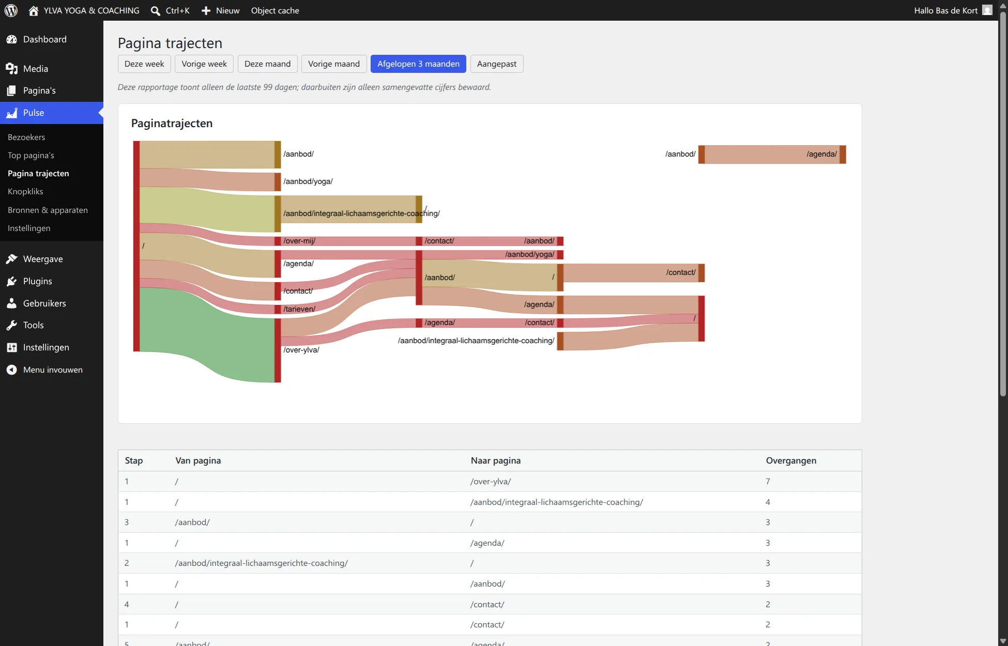This screenshot has height=646, width=1008.
Task: Click the Plugins plug icon
Action: click(12, 281)
